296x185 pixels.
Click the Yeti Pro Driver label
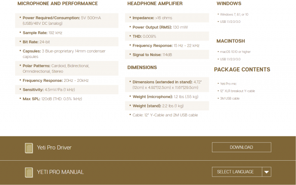click(x=54, y=148)
